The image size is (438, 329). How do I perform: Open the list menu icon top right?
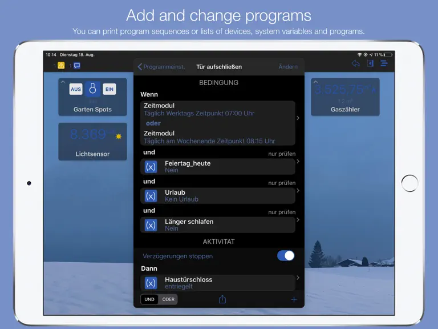point(384,63)
